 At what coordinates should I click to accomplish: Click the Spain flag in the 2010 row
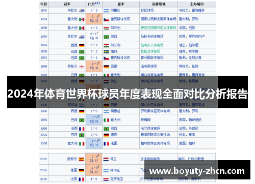pos(81,159)
